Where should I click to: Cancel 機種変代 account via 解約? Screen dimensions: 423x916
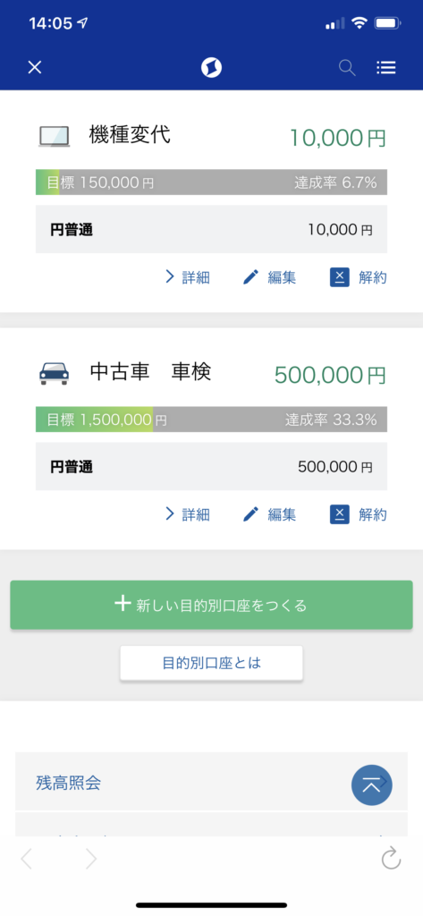tap(358, 277)
